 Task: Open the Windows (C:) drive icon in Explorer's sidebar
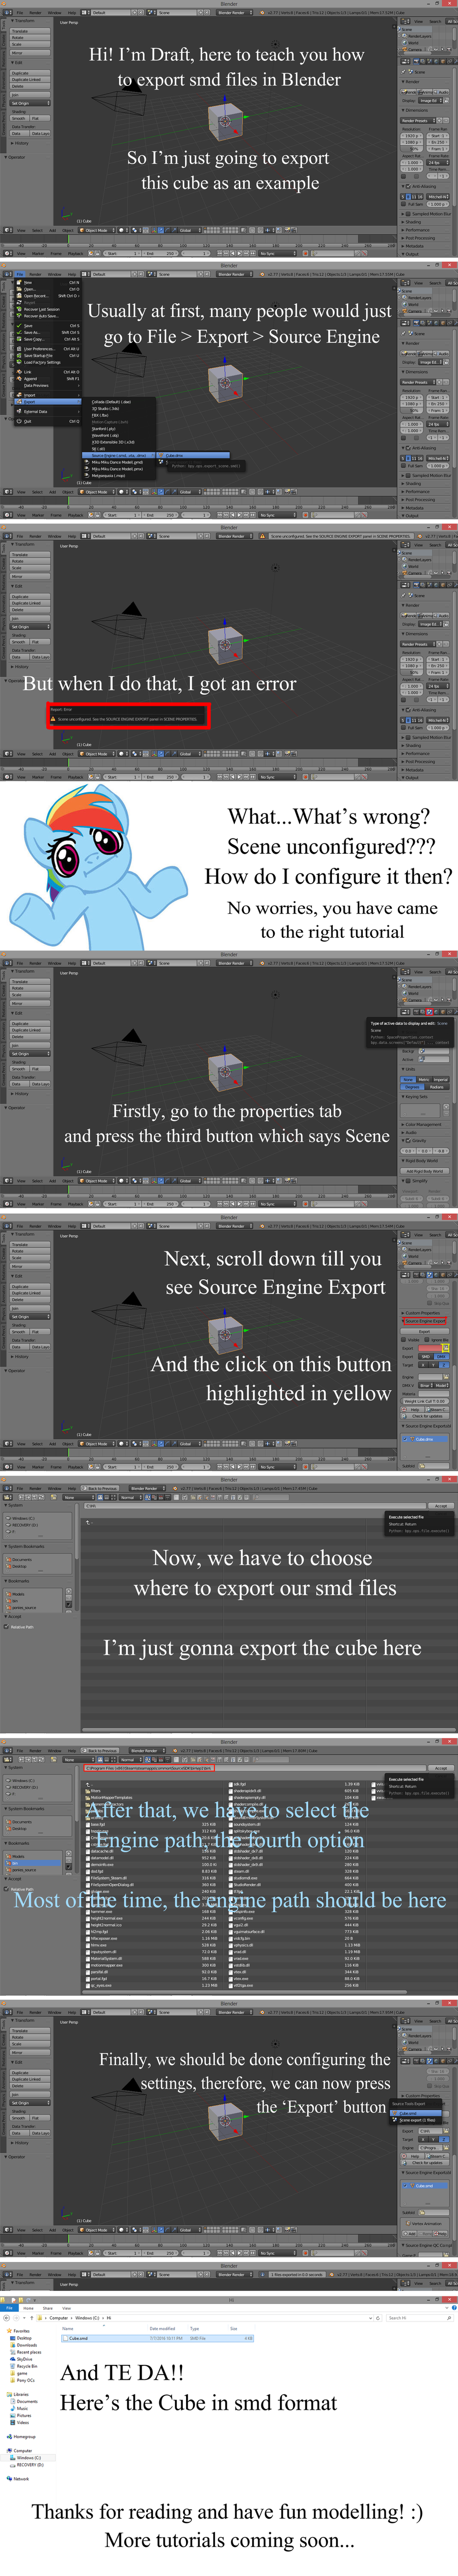coord(13,2457)
